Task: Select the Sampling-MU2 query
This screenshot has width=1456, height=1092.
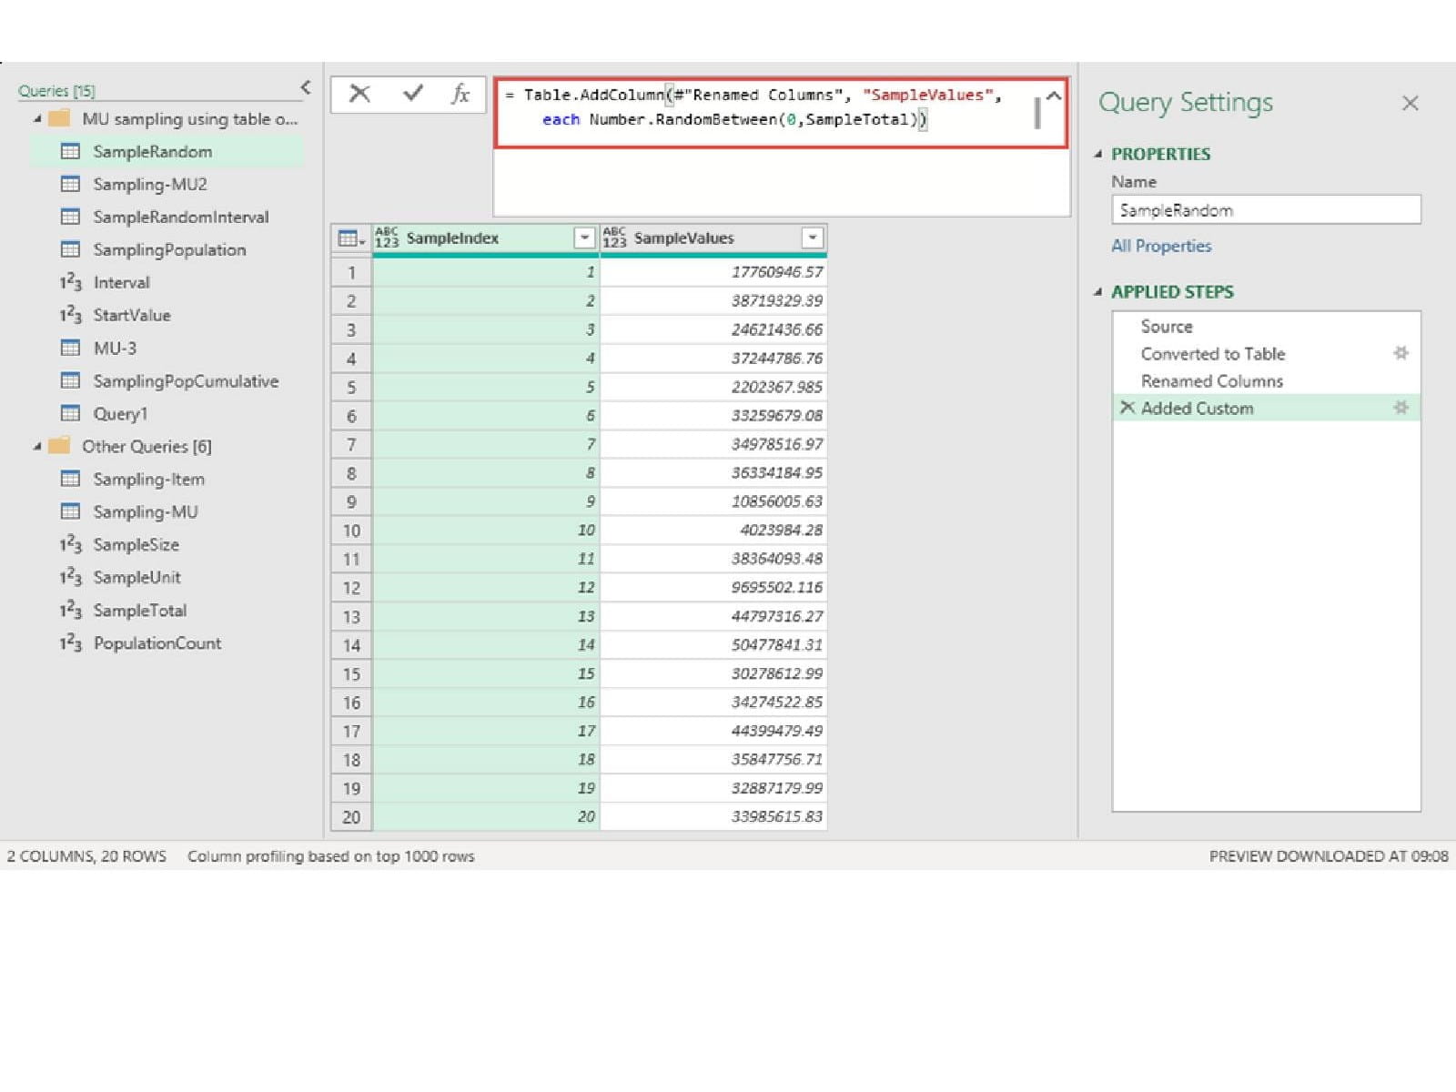Action: [150, 185]
